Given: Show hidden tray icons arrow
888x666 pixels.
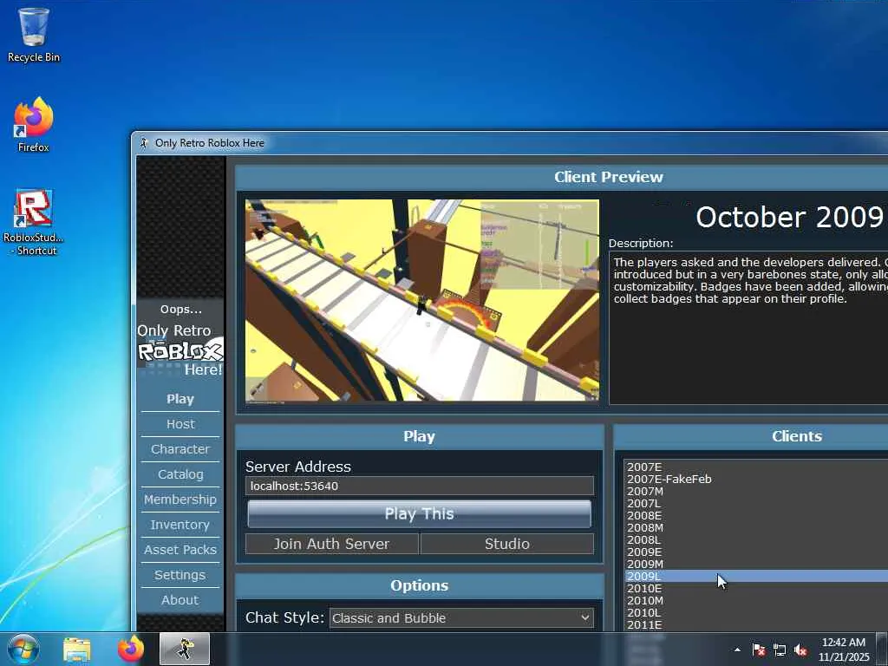Looking at the screenshot, I should (x=737, y=650).
